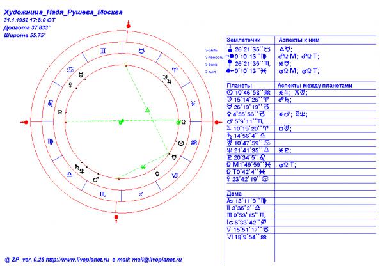380x266 pixels.
Task: Click the date line 31.1.1952 17:8:0 GT
Action: pyautogui.click(x=29, y=20)
